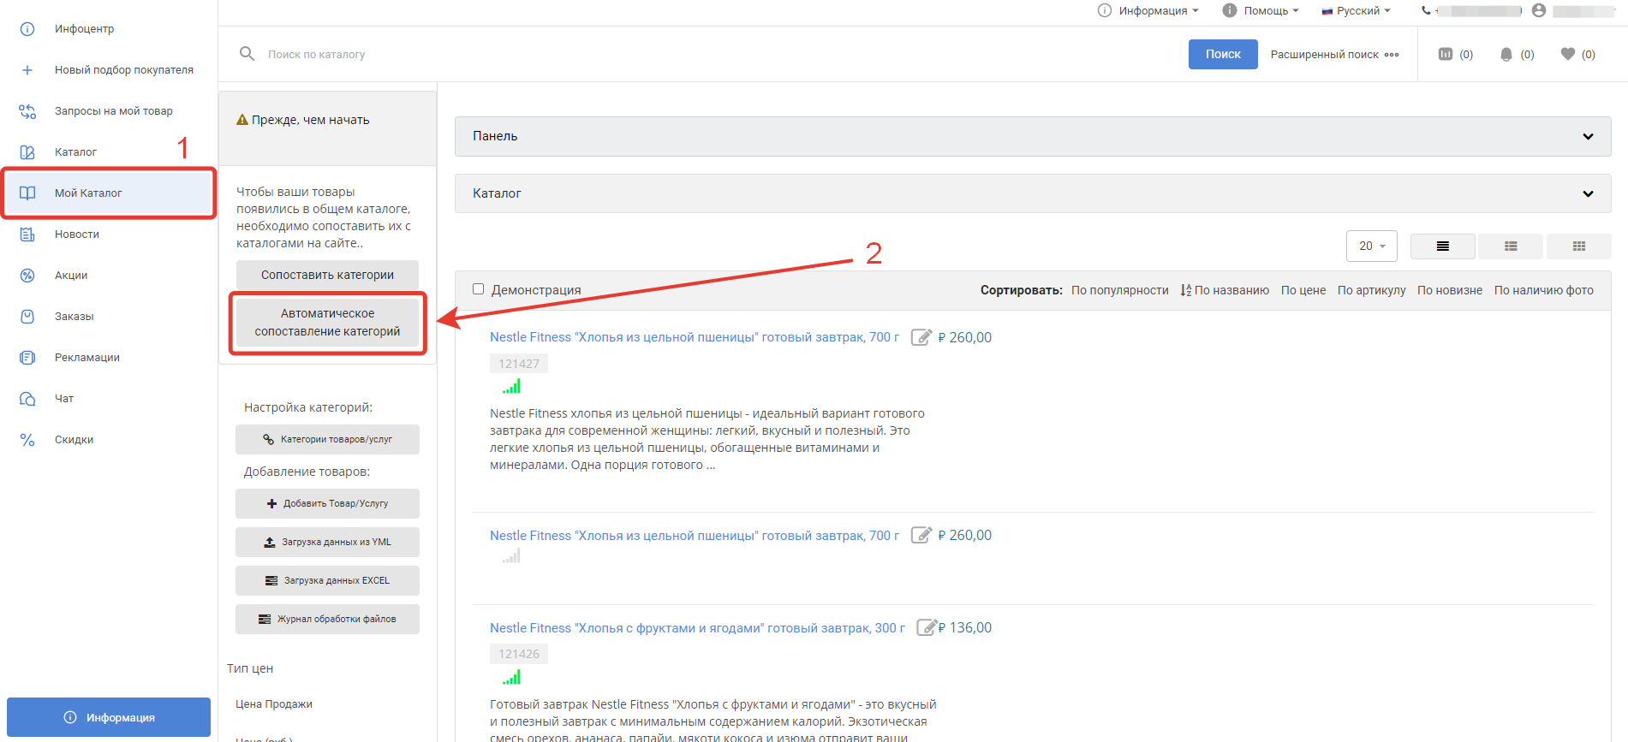
Task: Sort products by По цене
Action: pyautogui.click(x=1303, y=290)
